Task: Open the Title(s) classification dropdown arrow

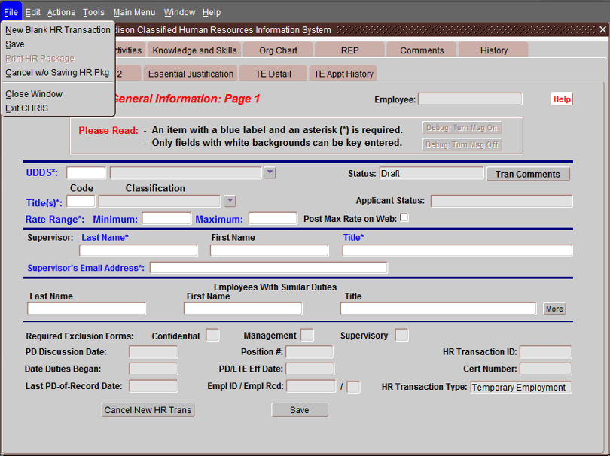Action: point(230,201)
